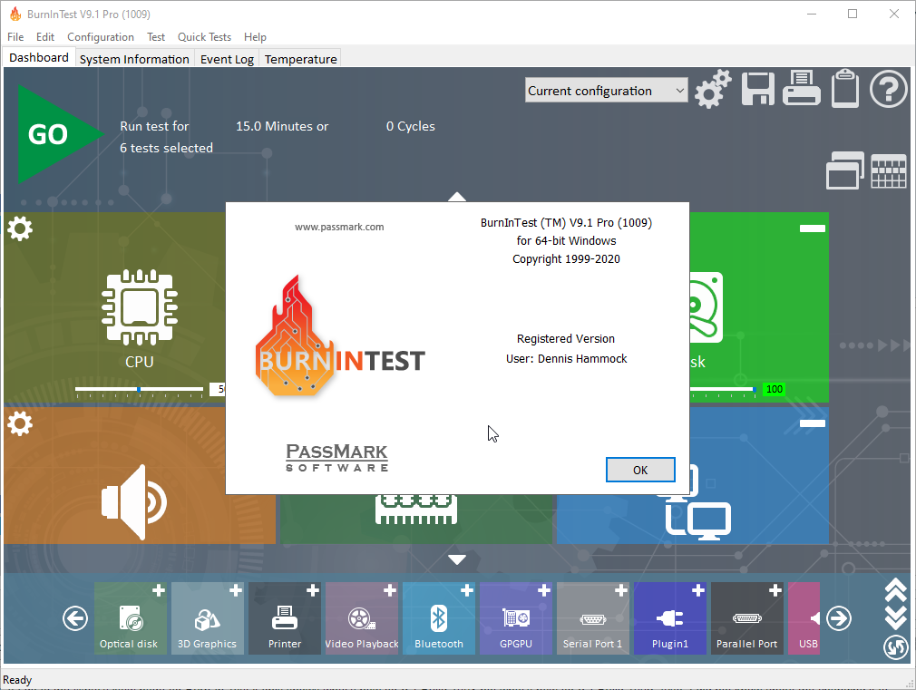
Task: Add Bluetooth test with plus
Action: coord(467,590)
